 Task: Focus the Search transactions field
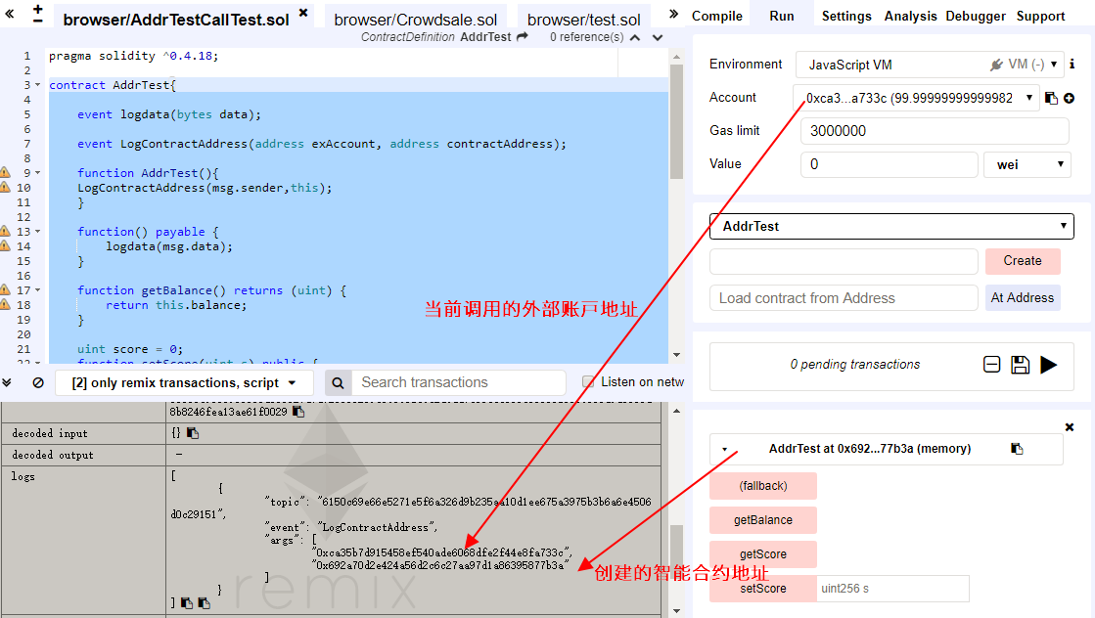click(x=458, y=382)
